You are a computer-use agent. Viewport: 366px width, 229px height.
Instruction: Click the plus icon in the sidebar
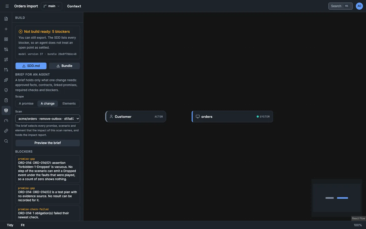click(6, 29)
